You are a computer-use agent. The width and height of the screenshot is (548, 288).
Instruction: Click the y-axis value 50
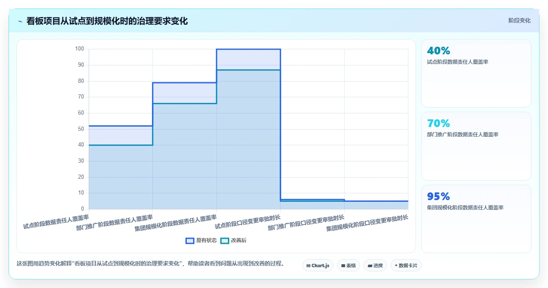(81, 129)
